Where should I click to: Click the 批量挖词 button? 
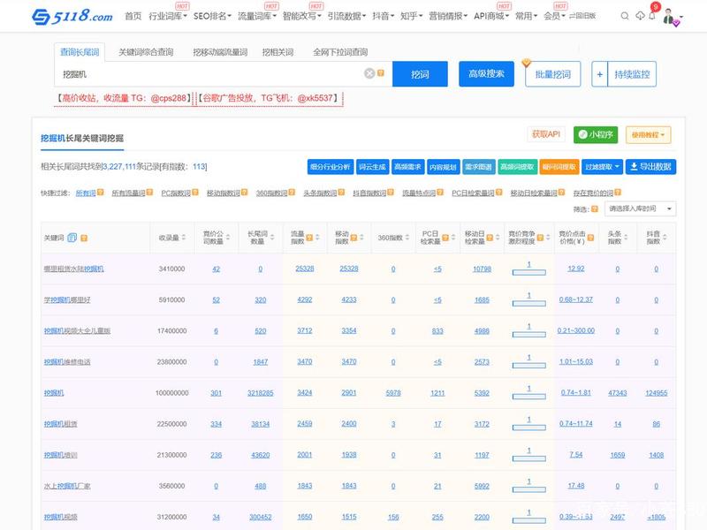point(553,74)
